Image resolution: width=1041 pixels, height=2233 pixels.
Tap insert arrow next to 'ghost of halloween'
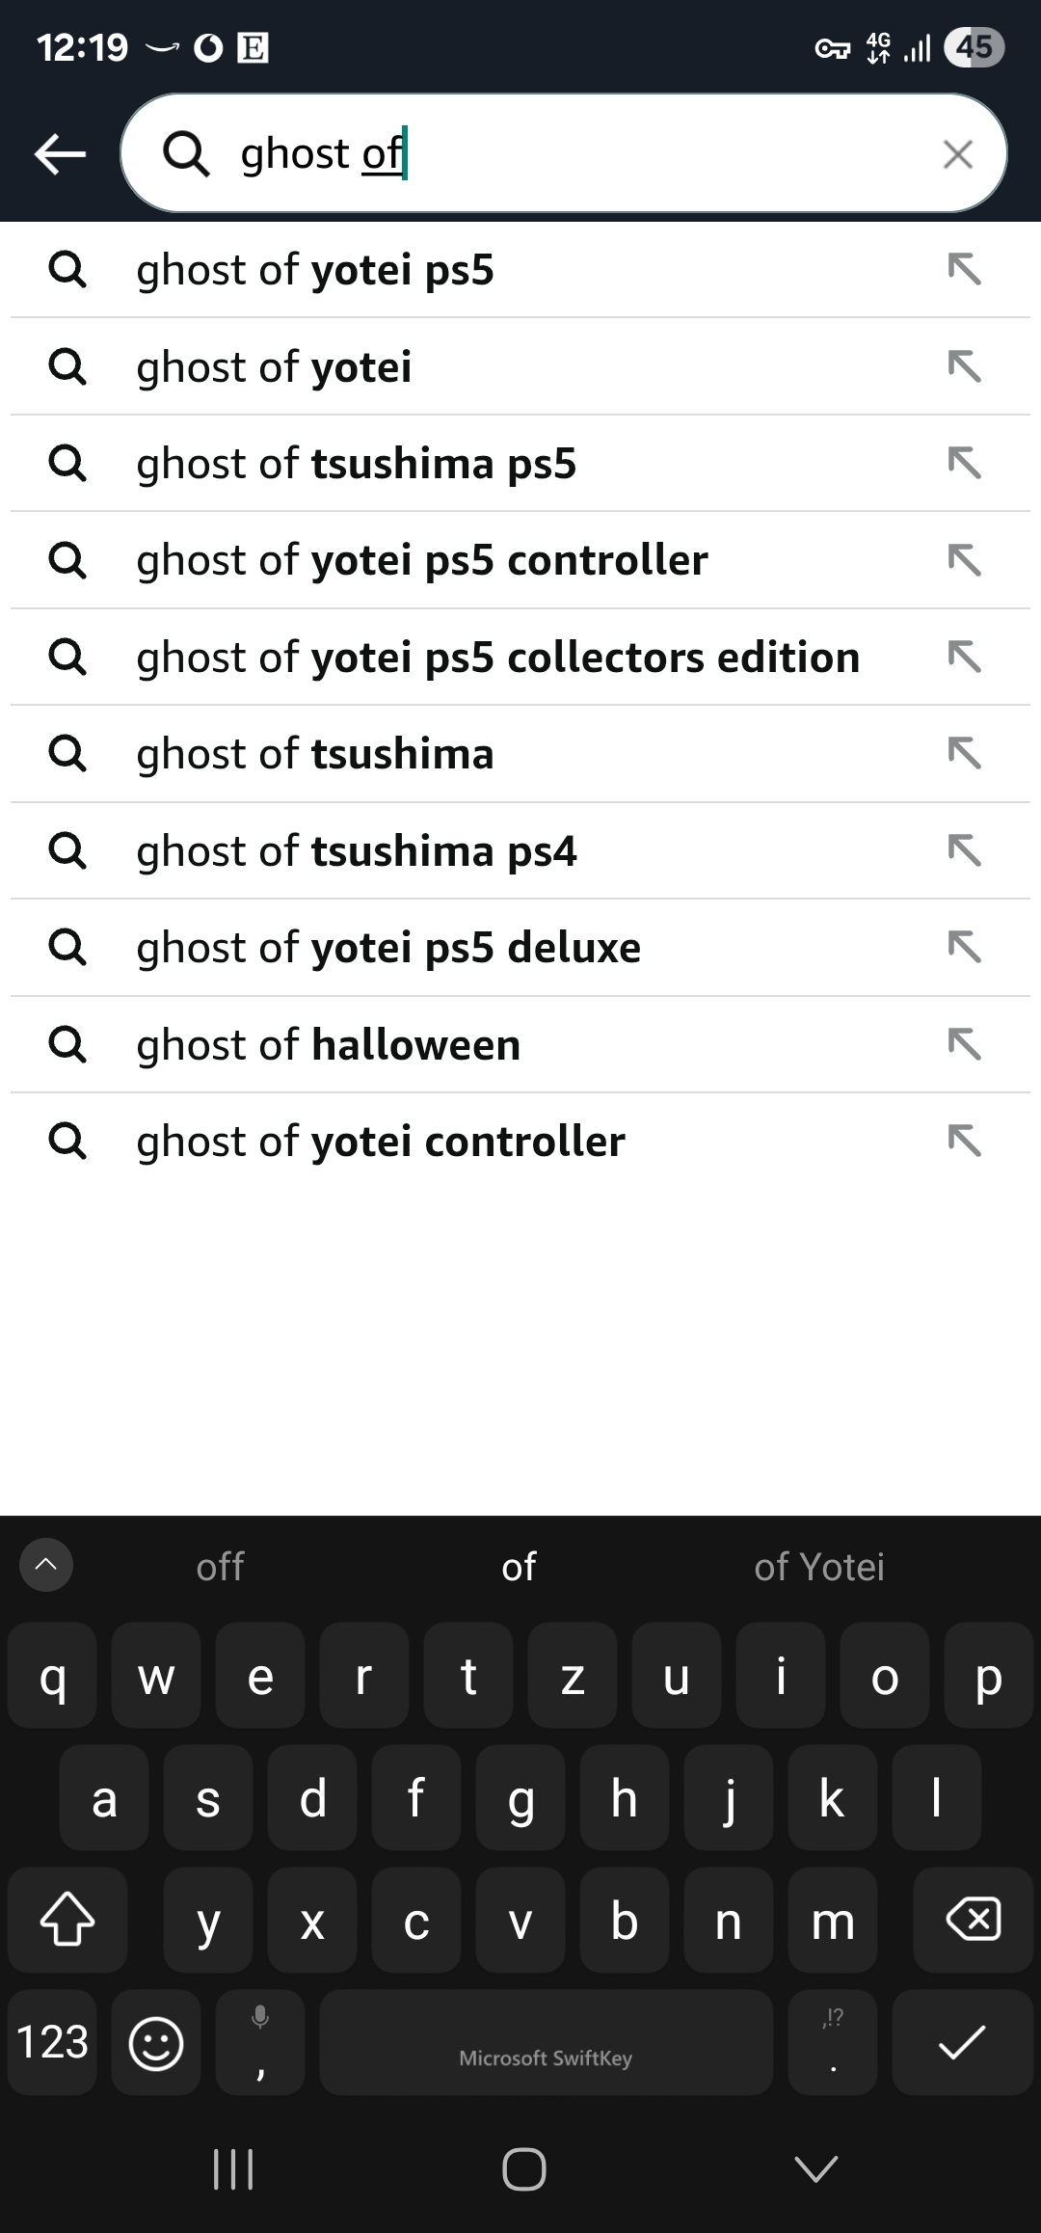[964, 1044]
